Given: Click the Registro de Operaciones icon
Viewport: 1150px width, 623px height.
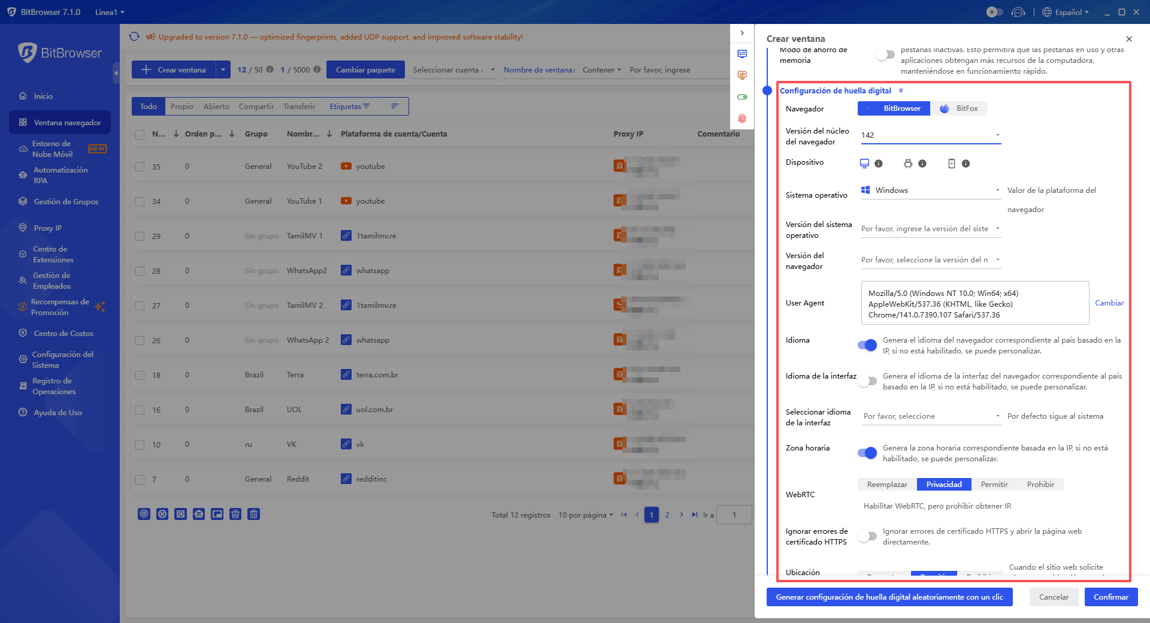Looking at the screenshot, I should click(23, 386).
